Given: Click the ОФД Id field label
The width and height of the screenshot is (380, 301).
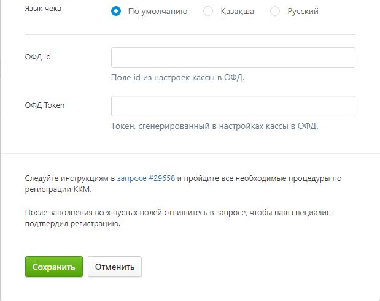Looking at the screenshot, I should point(38,57).
